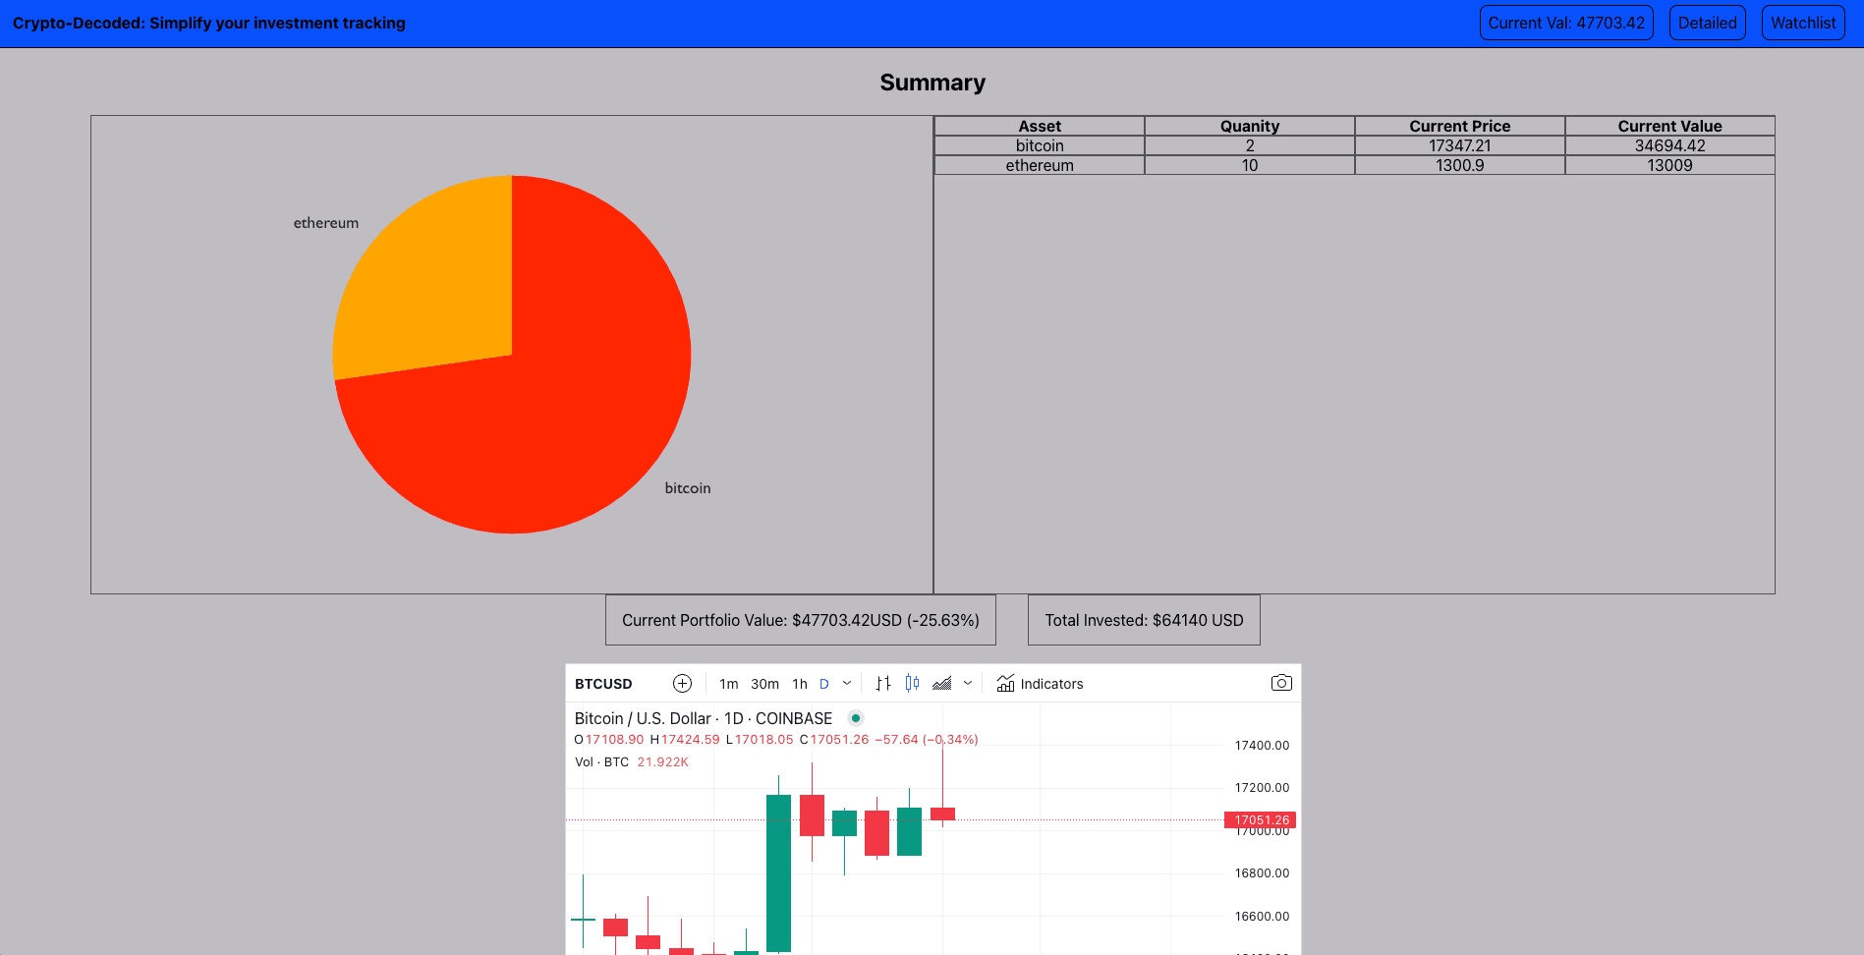
Task: Take a chart snapshot with the camera icon
Action: pyautogui.click(x=1280, y=682)
